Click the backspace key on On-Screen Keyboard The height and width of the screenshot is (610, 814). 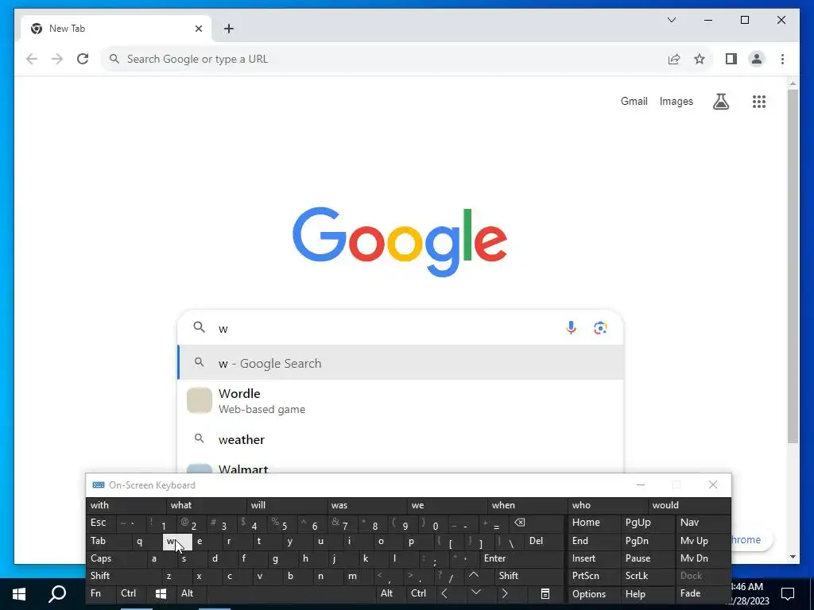(x=520, y=523)
